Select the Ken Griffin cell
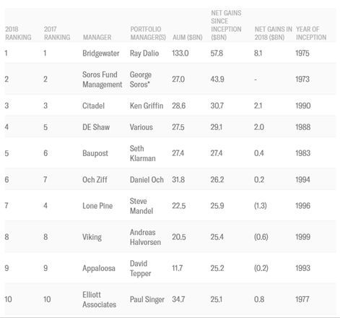The height and width of the screenshot is (318, 340). coord(147,106)
